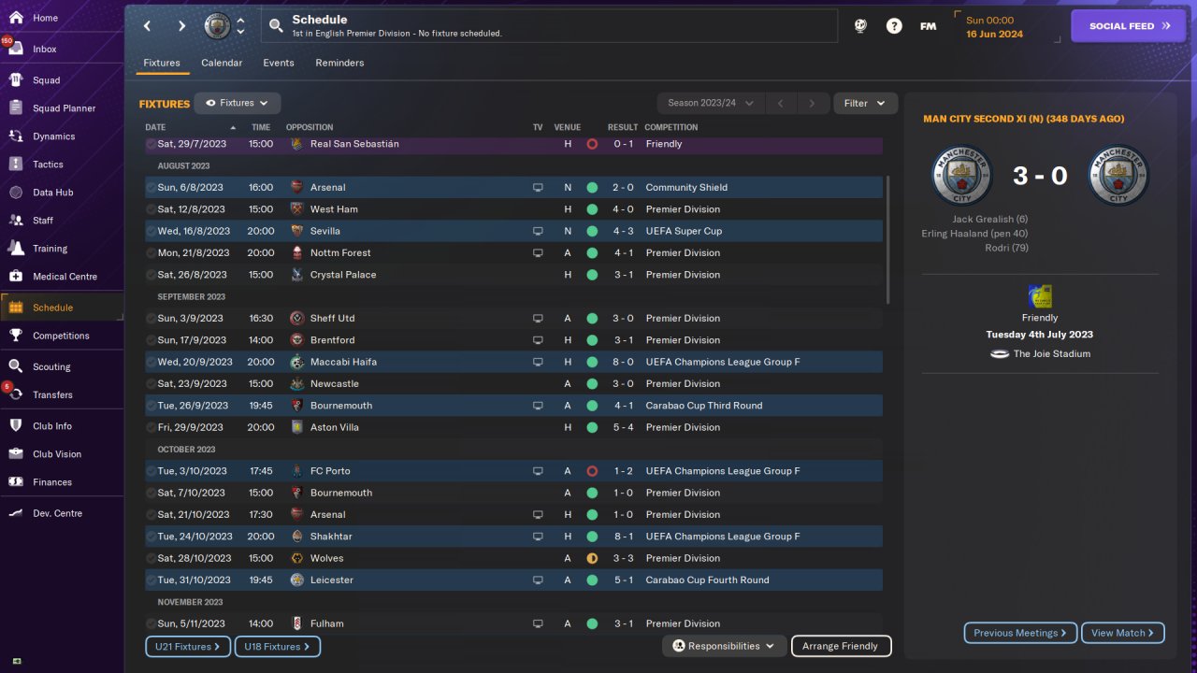Open the Competitions section

62,336
